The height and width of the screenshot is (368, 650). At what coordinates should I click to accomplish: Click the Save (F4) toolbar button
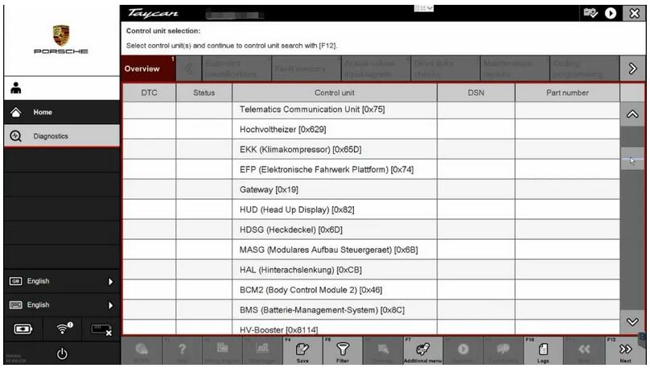click(x=302, y=351)
